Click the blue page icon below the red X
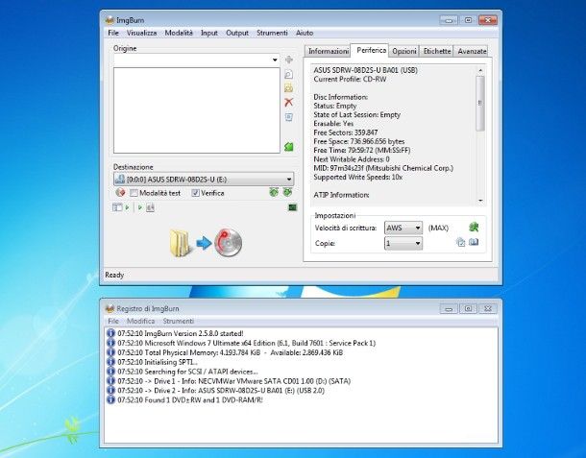 pos(288,117)
